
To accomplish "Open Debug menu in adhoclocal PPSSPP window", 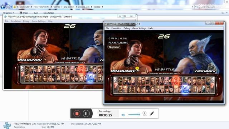I will click(26, 21).
